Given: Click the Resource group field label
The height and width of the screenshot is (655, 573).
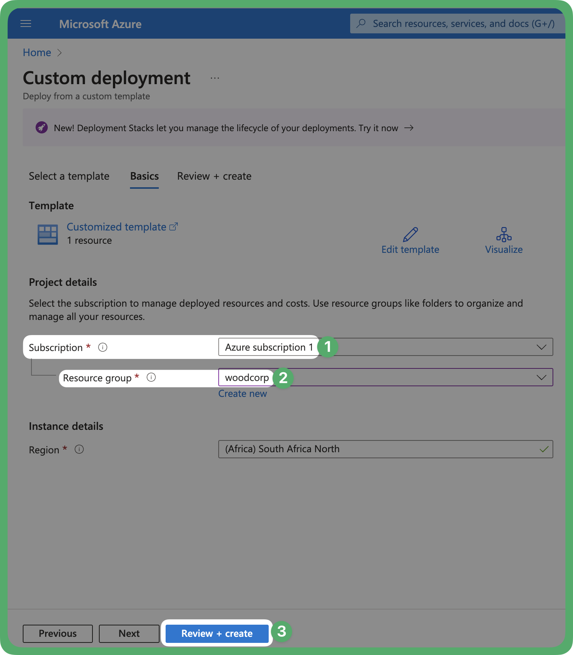Looking at the screenshot, I should click(97, 378).
